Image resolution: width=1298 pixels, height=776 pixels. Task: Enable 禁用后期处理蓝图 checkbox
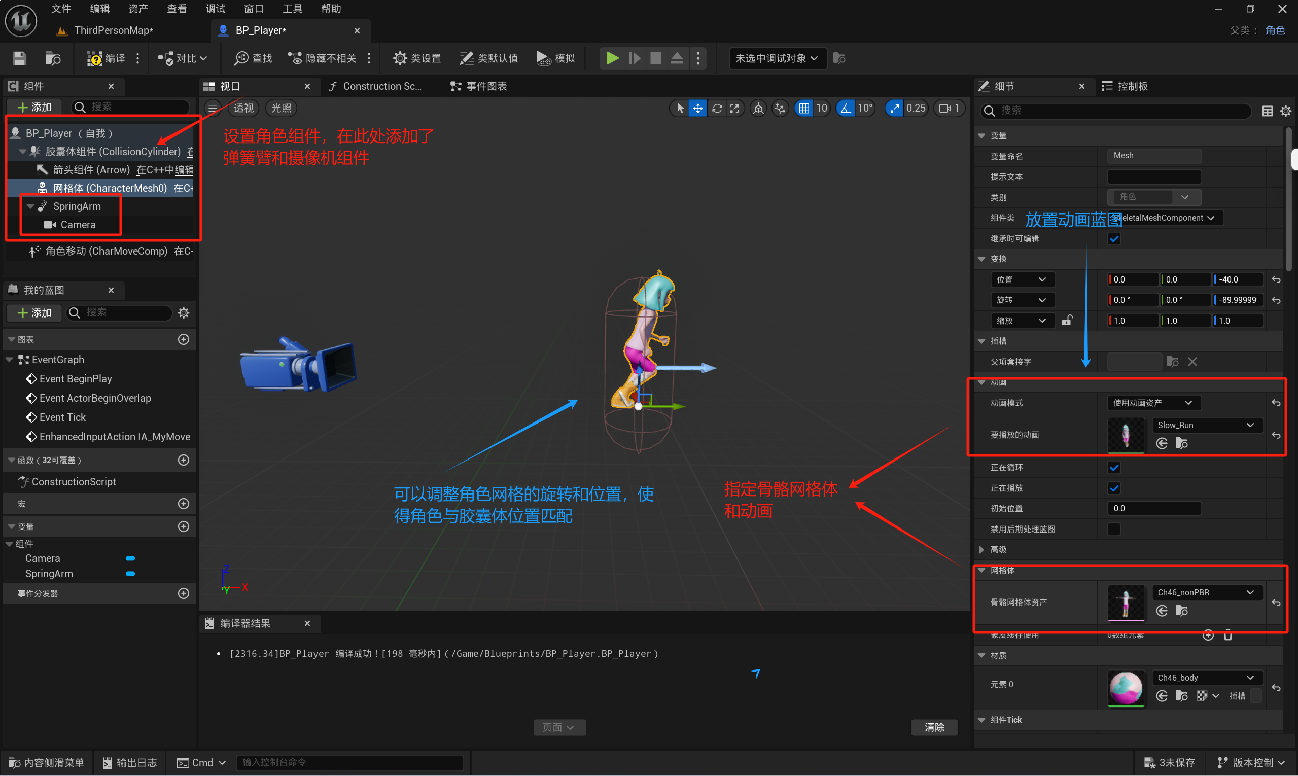click(x=1114, y=529)
